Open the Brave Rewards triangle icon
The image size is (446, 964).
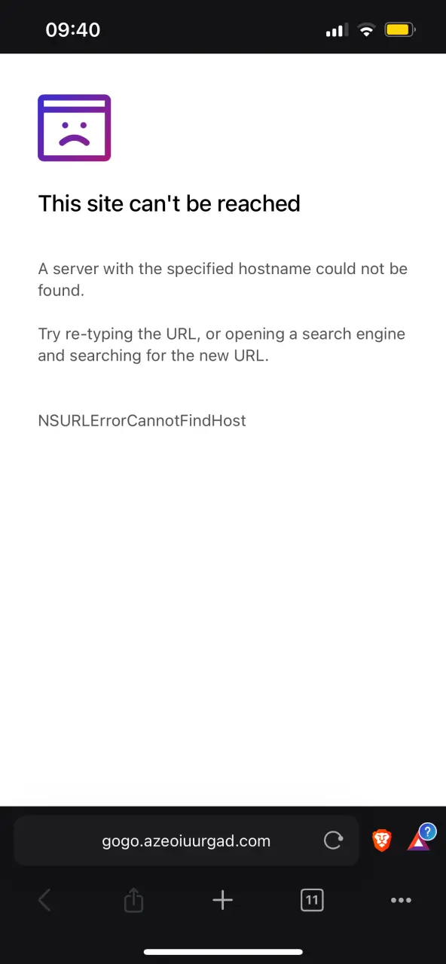(419, 841)
